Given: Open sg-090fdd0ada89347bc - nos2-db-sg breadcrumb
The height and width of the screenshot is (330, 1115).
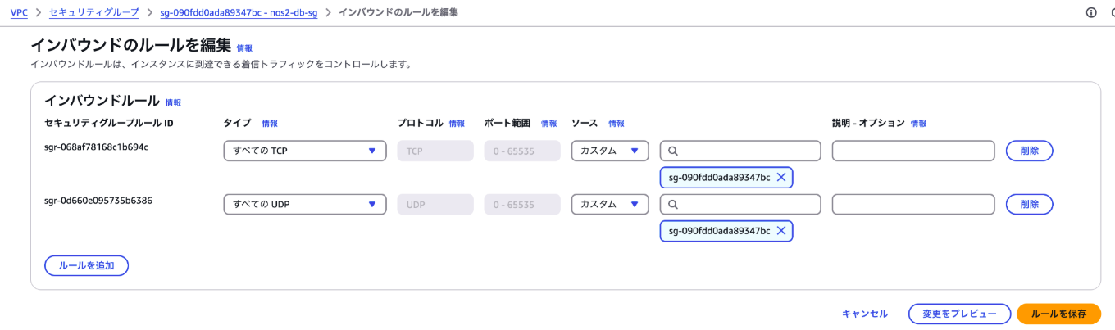Looking at the screenshot, I should 239,12.
